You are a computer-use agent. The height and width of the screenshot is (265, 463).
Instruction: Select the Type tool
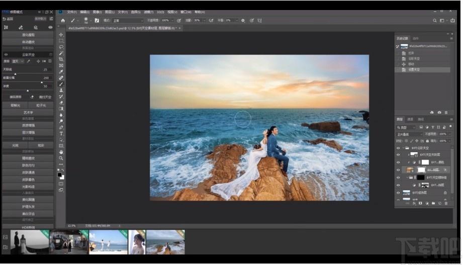coord(61,134)
